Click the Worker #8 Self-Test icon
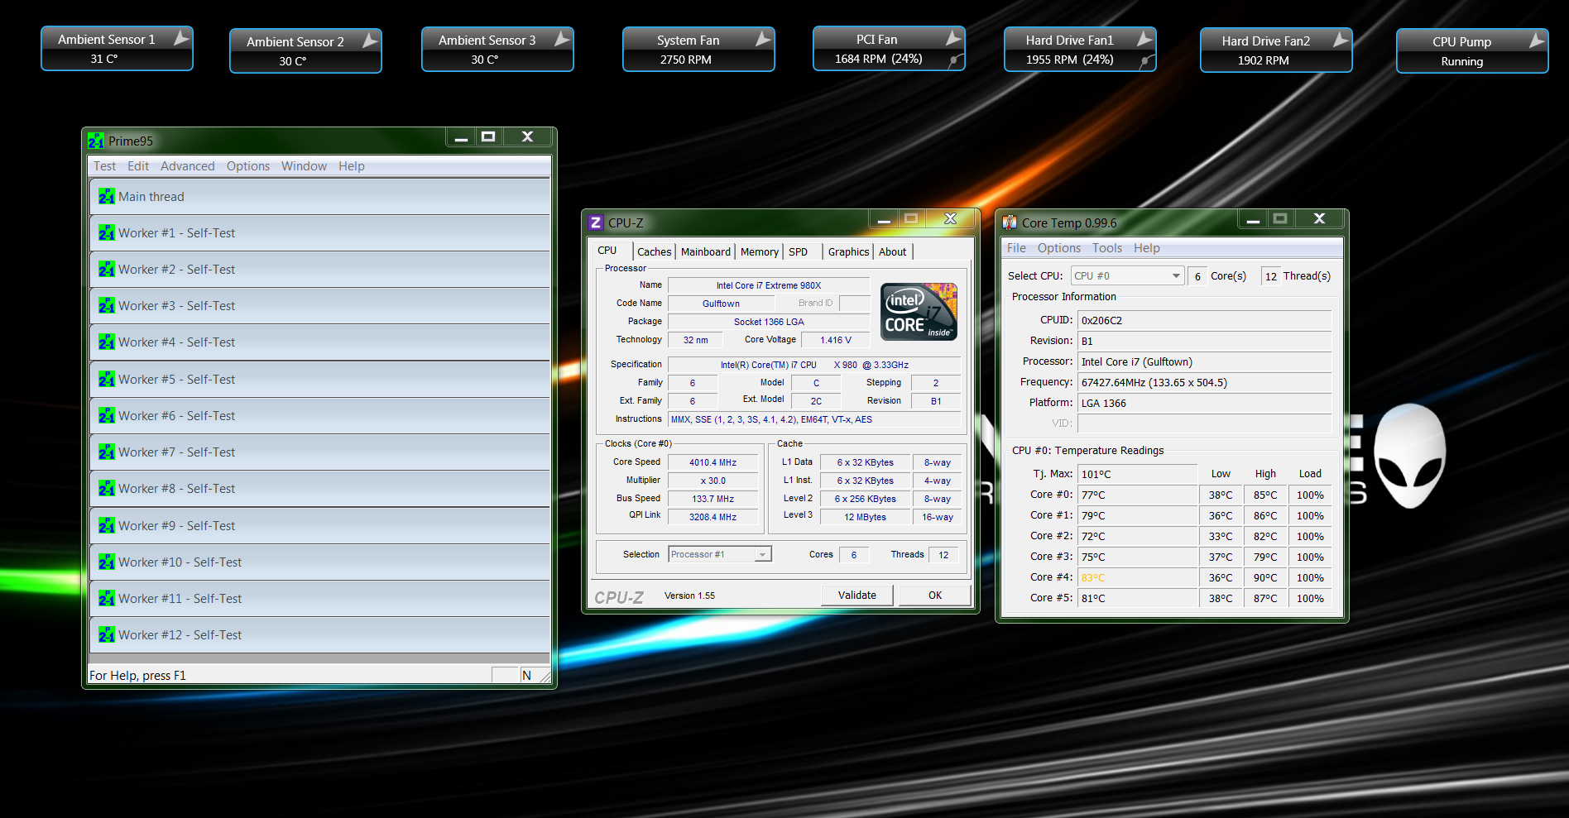Viewport: 1569px width, 818px height. [x=107, y=489]
